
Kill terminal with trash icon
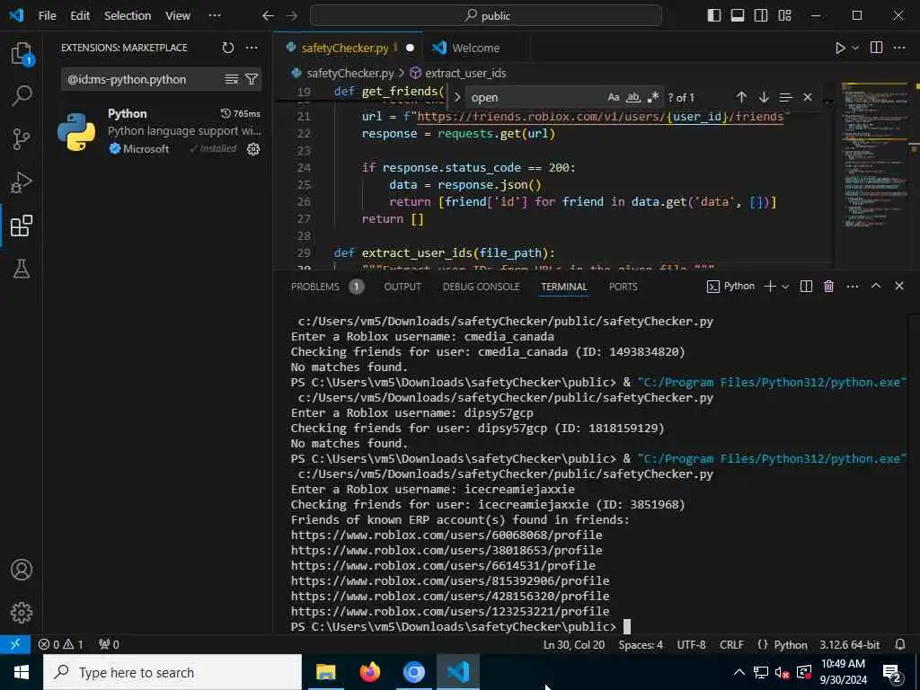pyautogui.click(x=829, y=287)
